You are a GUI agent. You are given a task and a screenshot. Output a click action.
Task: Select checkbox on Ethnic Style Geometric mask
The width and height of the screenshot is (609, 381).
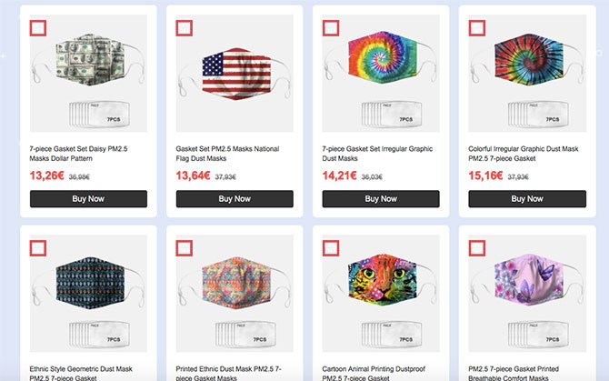(37, 247)
